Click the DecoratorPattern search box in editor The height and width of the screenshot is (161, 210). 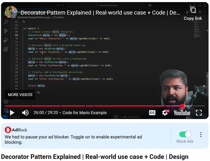point(107,5)
